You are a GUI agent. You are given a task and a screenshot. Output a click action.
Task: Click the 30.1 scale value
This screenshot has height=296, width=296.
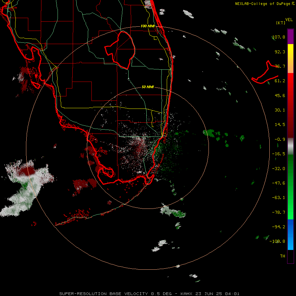coord(280,110)
